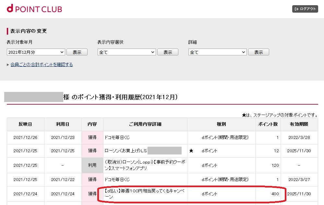Click 表示 button beside 詳細 dropdown
324x205 pixels.
[258, 52]
